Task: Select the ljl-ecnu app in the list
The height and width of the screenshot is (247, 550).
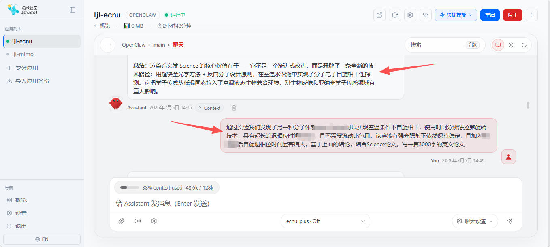Action: click(42, 41)
